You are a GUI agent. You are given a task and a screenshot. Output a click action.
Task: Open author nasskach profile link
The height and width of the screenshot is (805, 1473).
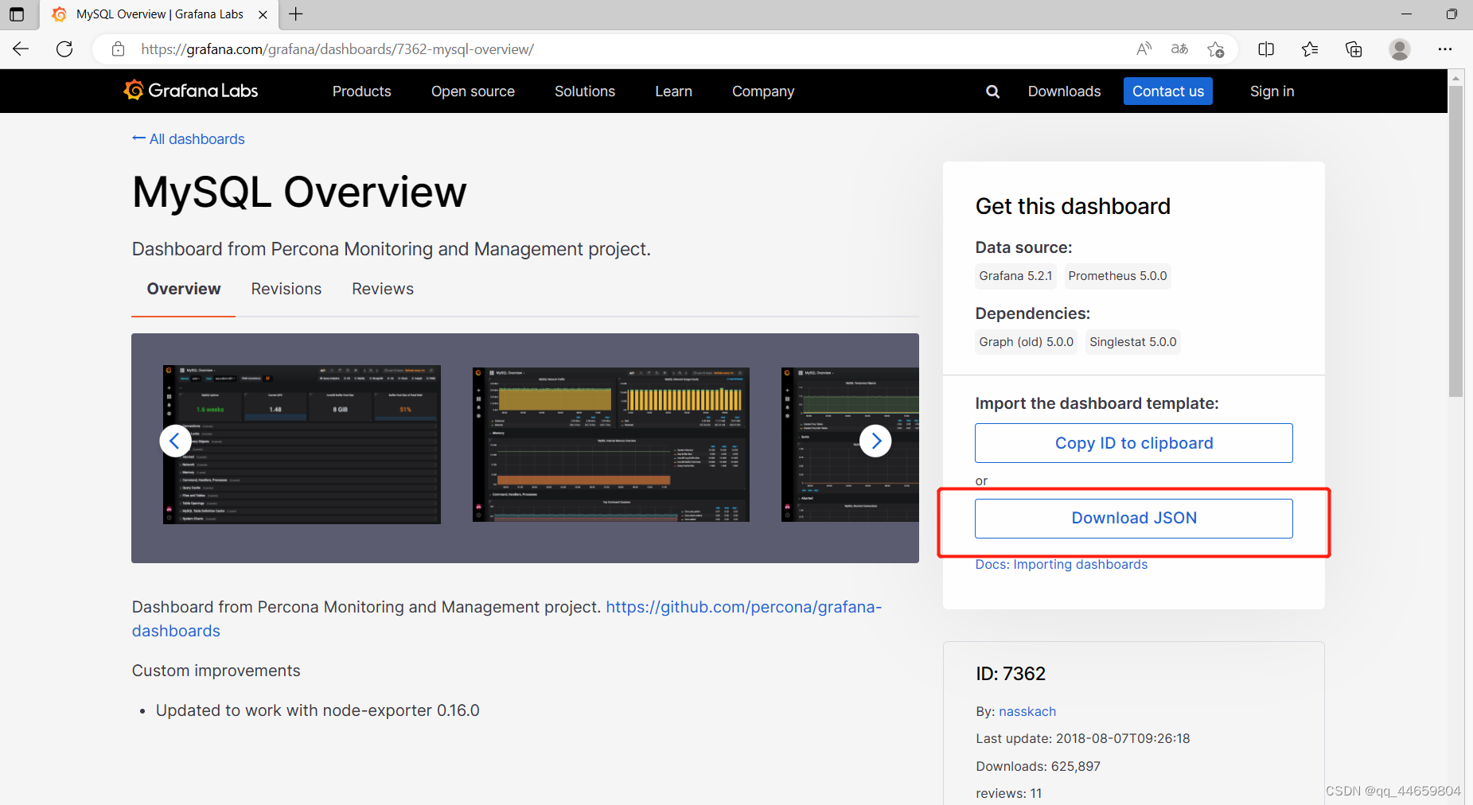tap(1027, 711)
